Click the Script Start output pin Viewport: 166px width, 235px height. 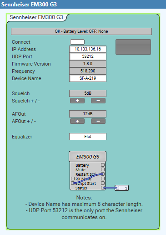[x=103, y=183]
